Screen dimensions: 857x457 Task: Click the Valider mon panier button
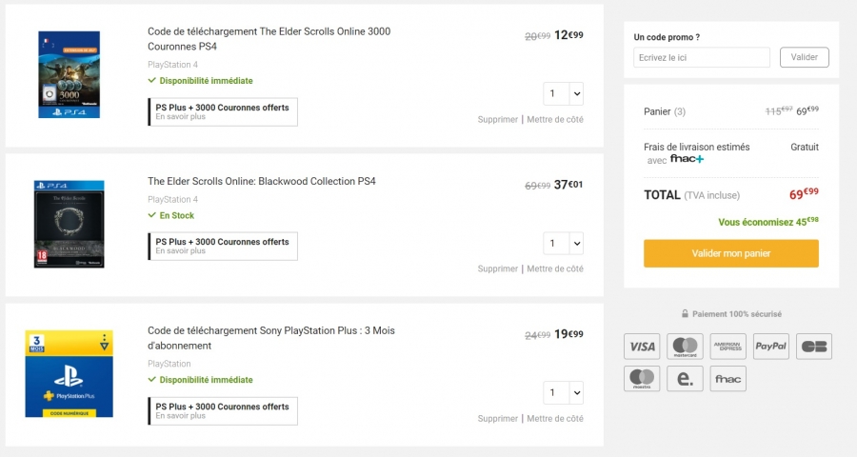730,253
